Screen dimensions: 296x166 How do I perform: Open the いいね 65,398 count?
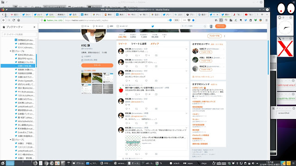click(155, 36)
